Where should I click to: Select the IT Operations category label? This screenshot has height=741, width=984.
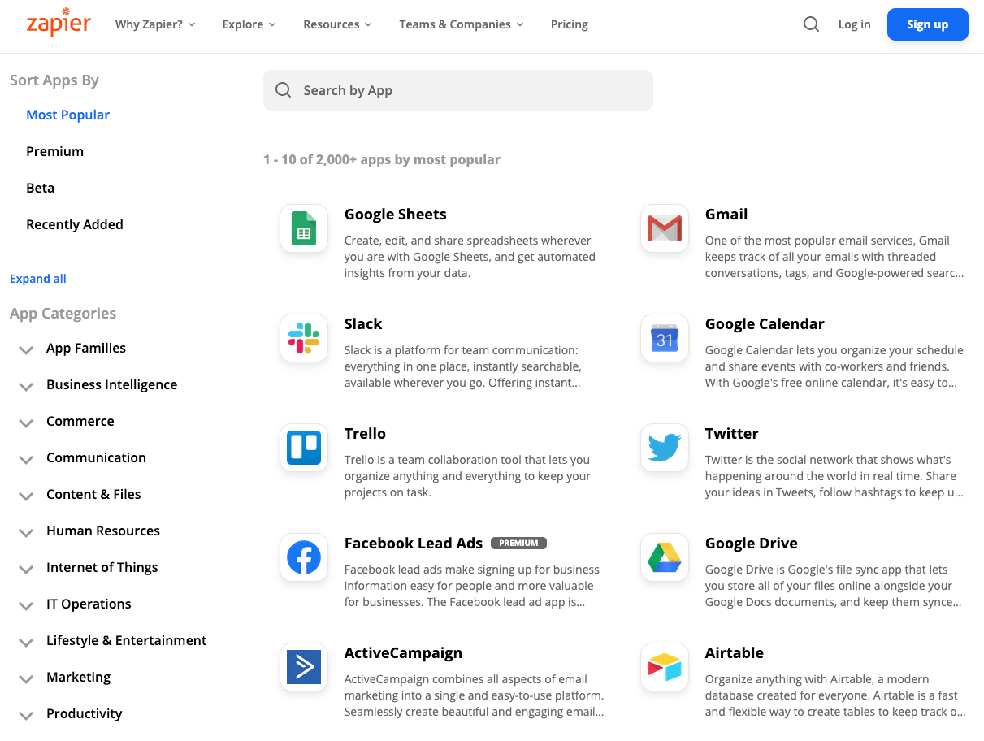click(x=89, y=604)
